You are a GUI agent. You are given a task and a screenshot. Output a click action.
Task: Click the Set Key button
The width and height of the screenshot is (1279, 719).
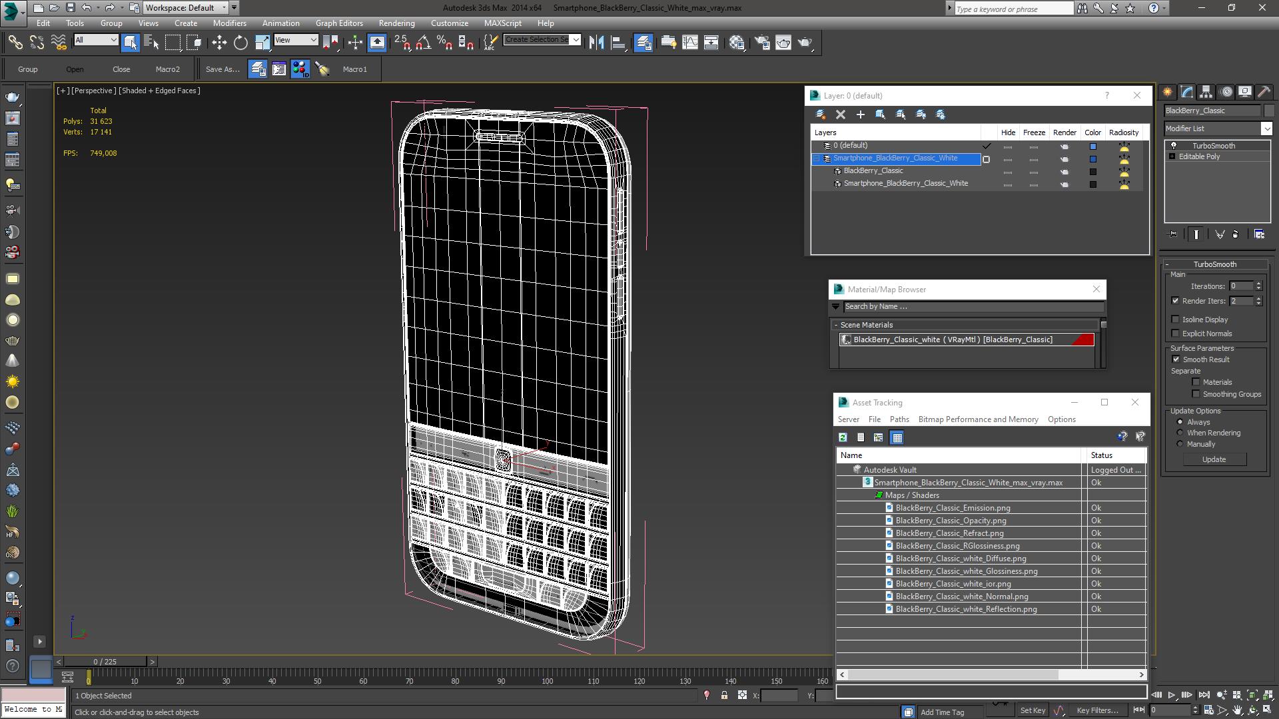tap(1033, 710)
